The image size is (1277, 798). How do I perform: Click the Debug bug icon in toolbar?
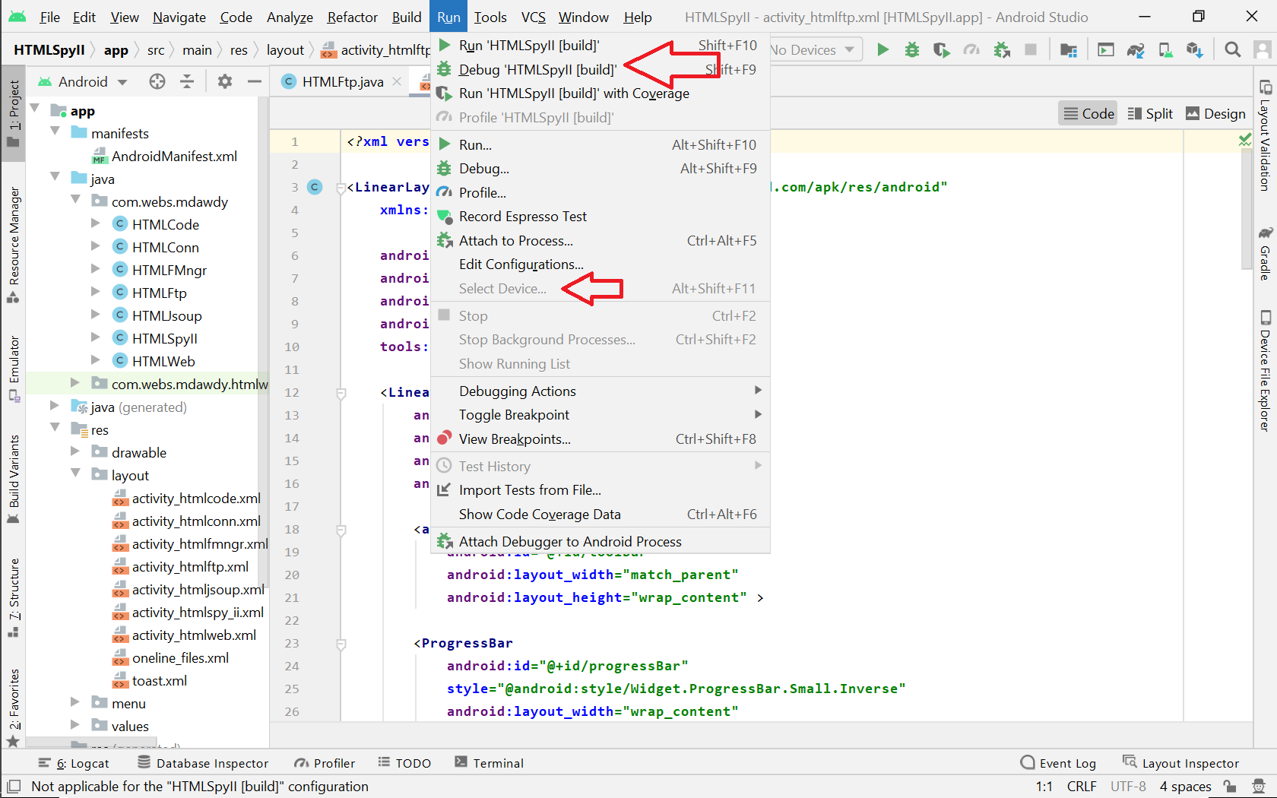pyautogui.click(x=912, y=50)
